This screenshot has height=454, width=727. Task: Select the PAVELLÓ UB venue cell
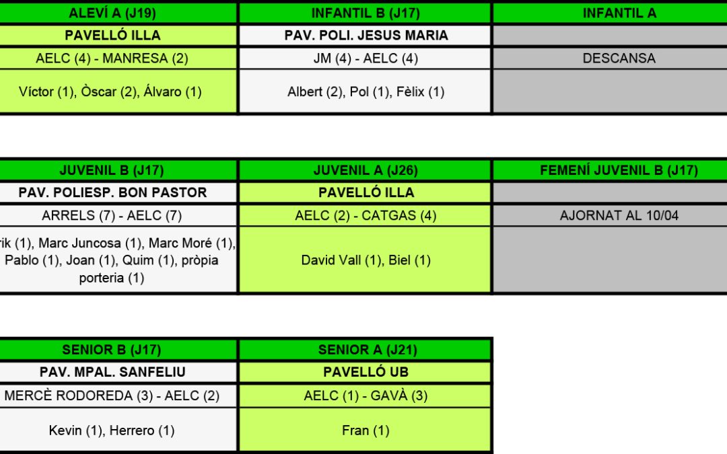366,373
